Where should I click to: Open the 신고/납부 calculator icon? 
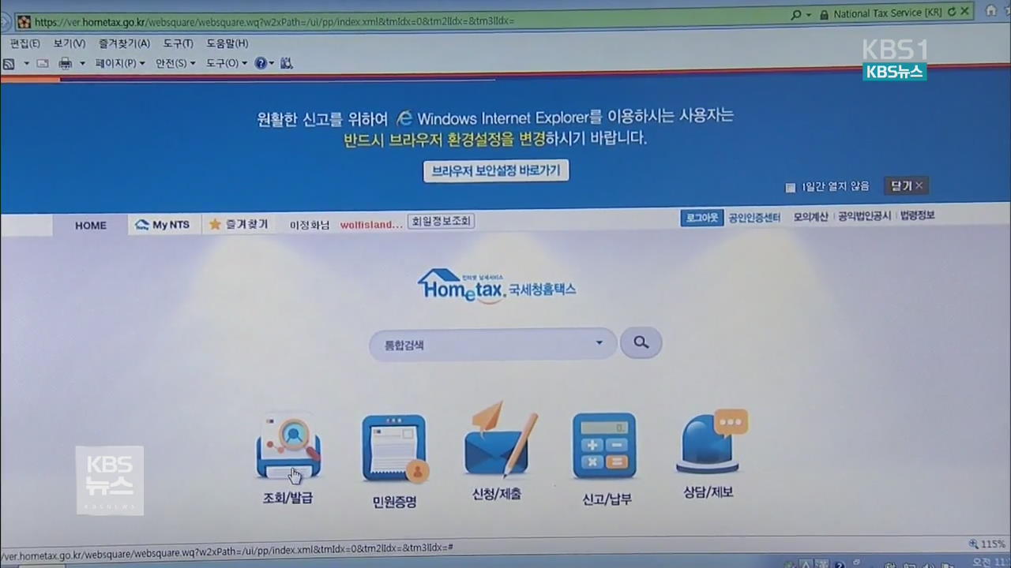click(x=604, y=446)
